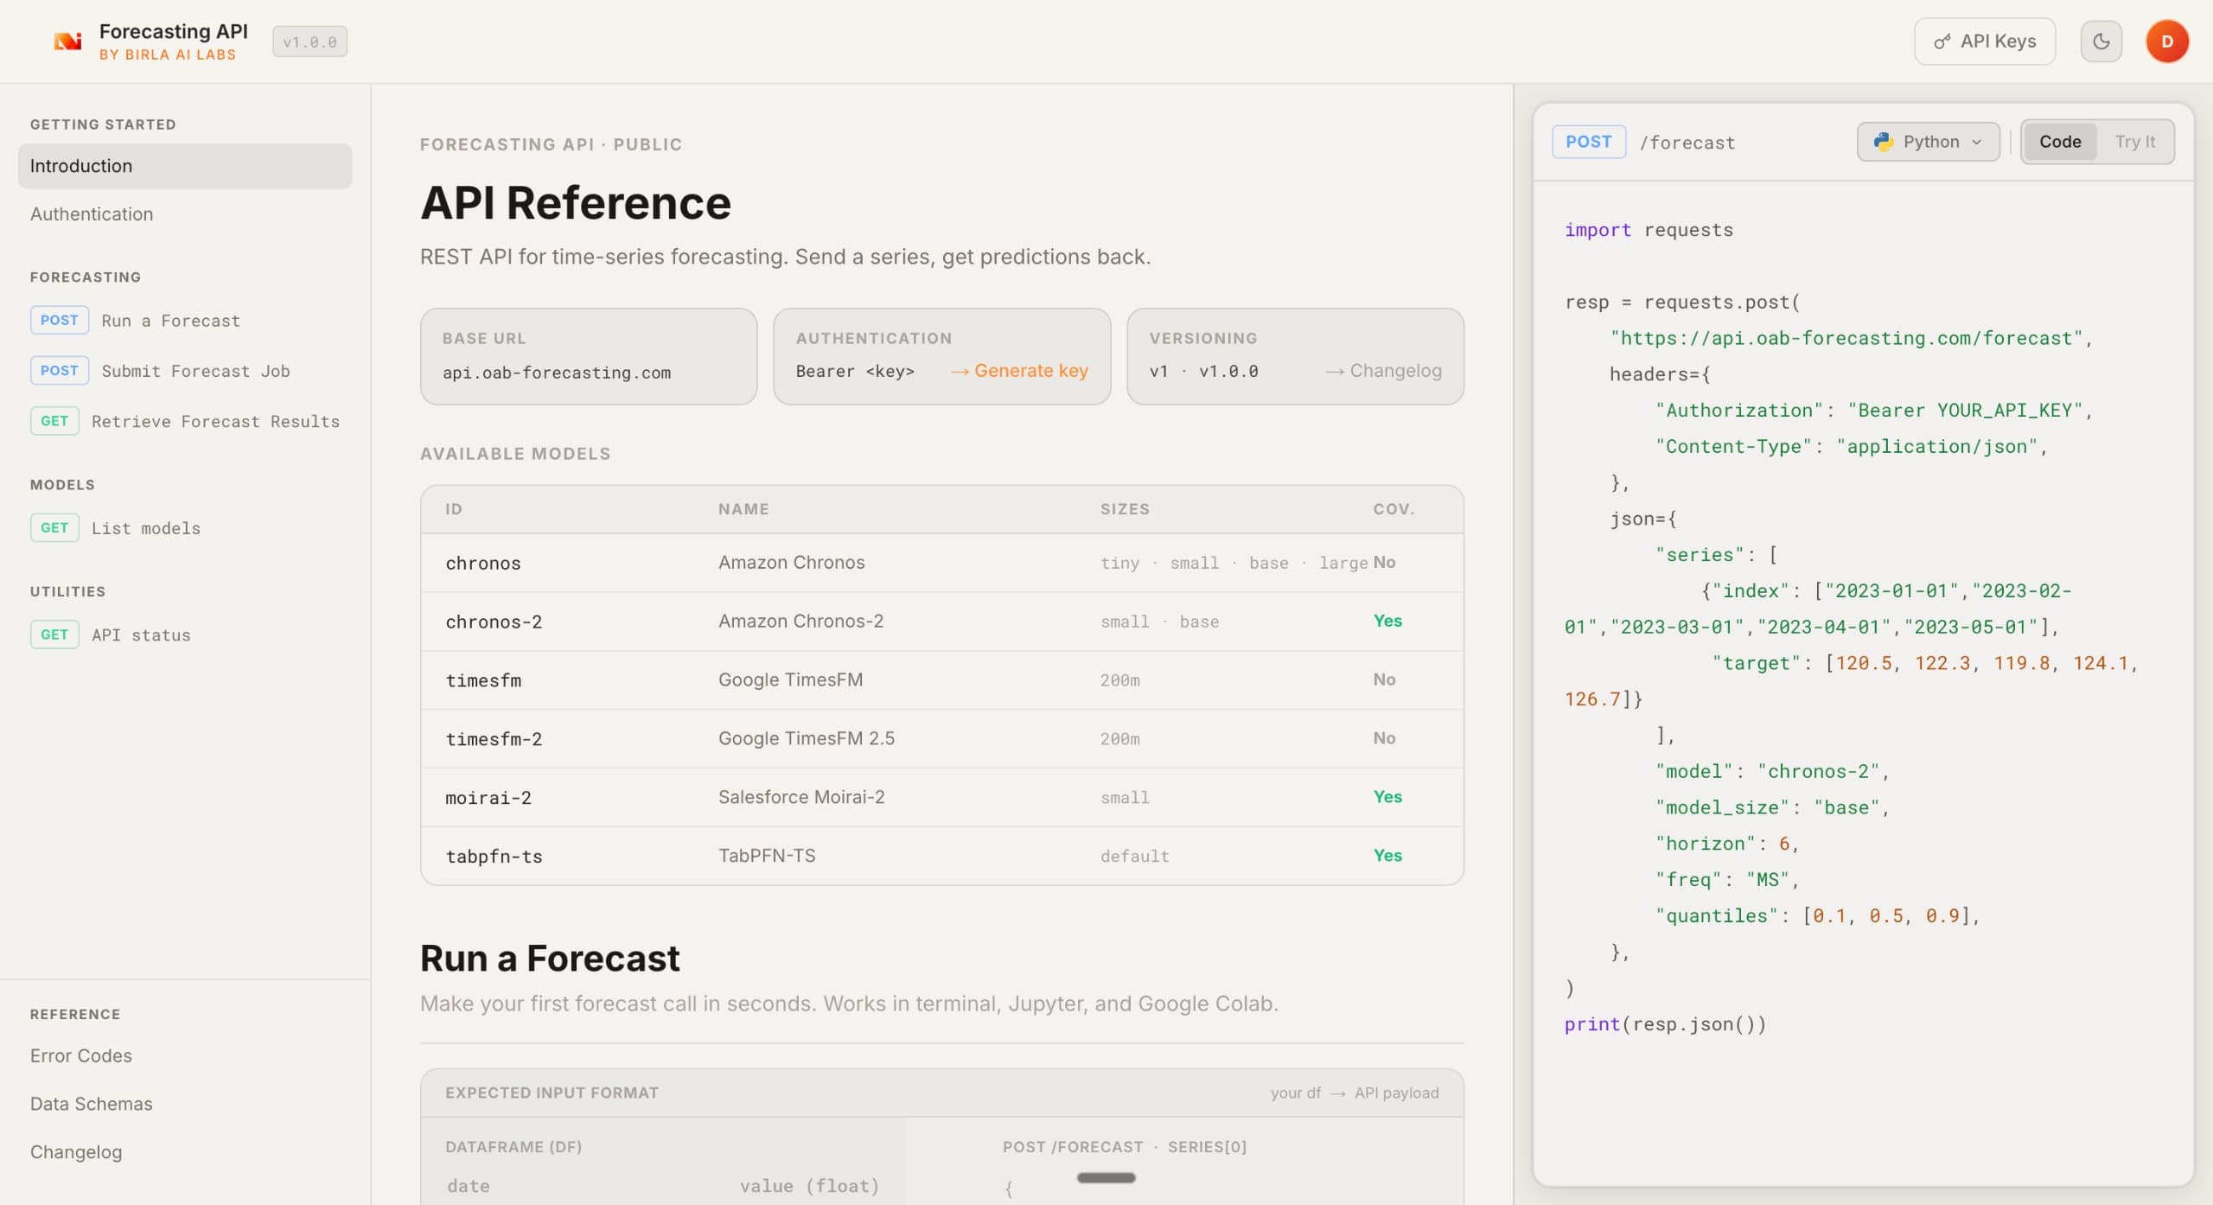Screen dimensions: 2213x1205
Task: Click the Bearer <key> text
Action: coord(855,371)
